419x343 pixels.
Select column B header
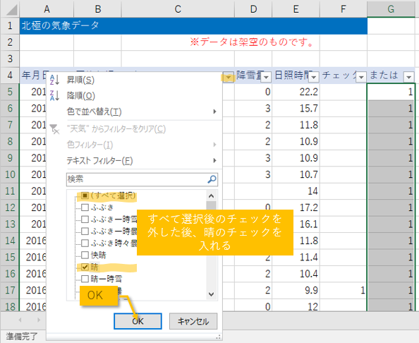98,9
